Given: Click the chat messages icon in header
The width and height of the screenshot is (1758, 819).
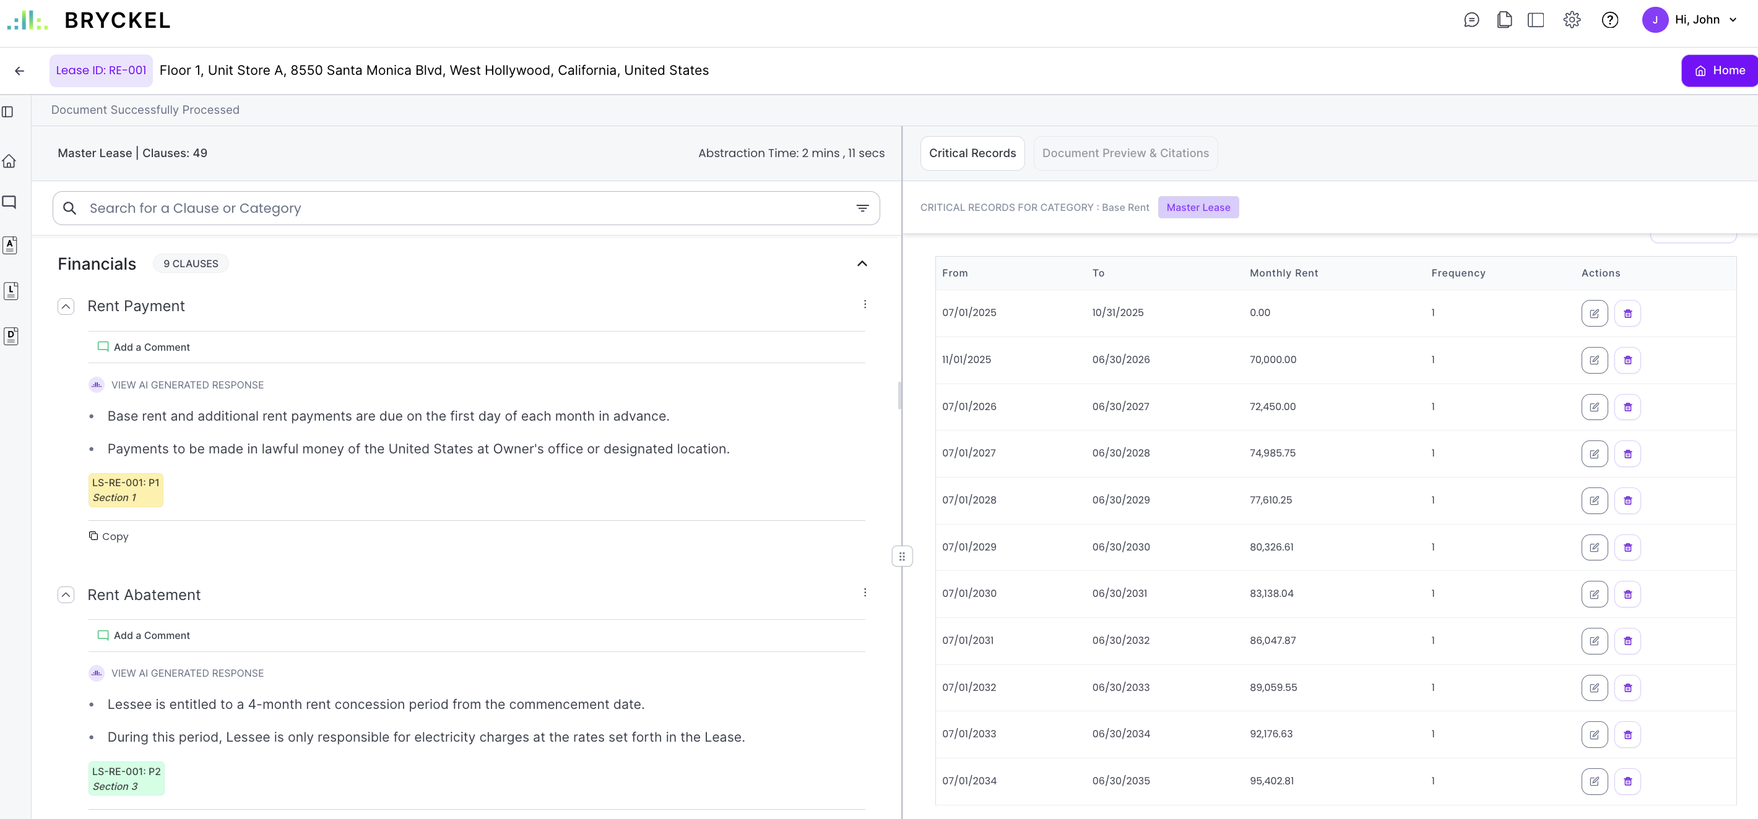Looking at the screenshot, I should 1471,20.
